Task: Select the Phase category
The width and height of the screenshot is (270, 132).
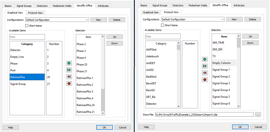Action: (27, 63)
